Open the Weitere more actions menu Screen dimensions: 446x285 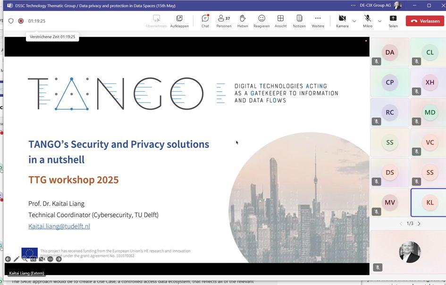pyautogui.click(x=318, y=21)
